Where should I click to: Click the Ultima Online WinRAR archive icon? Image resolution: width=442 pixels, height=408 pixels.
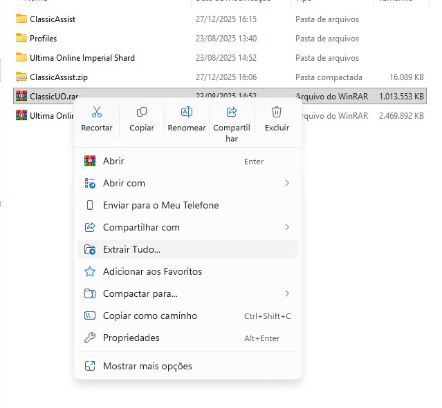coord(21,115)
